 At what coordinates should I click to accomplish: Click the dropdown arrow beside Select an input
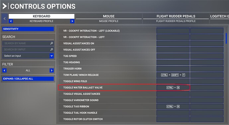click(x=51, y=56)
